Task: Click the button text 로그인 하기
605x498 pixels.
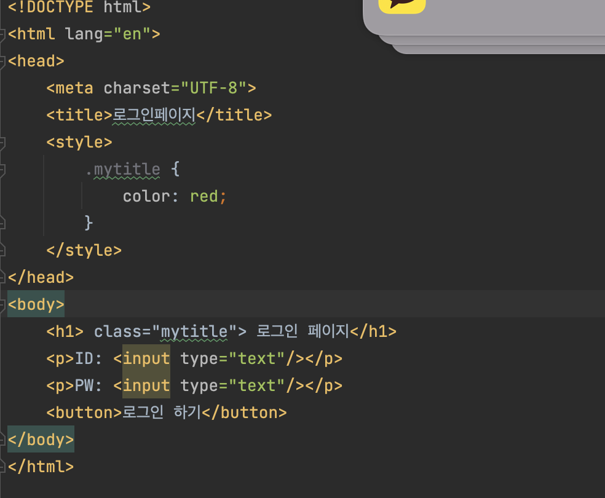Action: point(162,412)
